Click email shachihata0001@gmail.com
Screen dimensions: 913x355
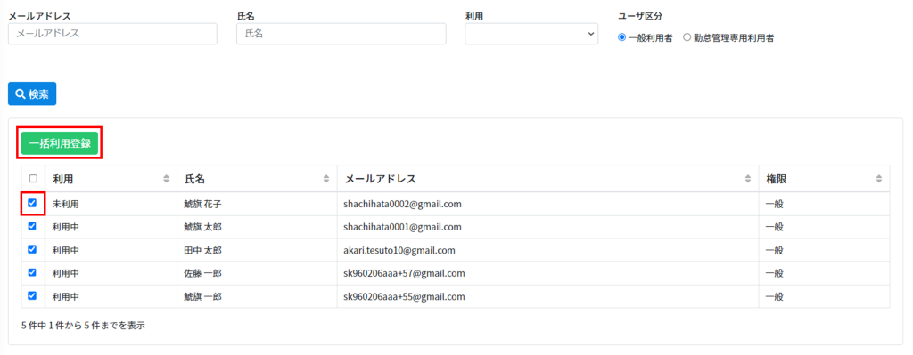[402, 227]
